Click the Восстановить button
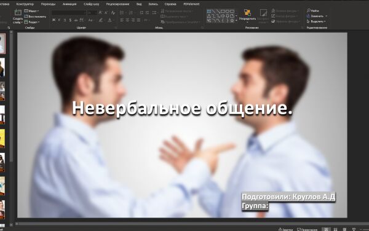 tap(35, 17)
